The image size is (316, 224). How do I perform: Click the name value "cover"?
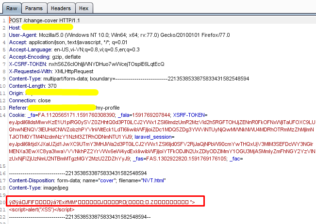pos(107,180)
